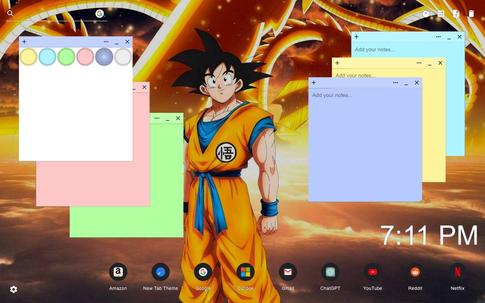The image size is (485, 303).
Task: Add a note from the lavender note's plus
Action: coord(314,83)
